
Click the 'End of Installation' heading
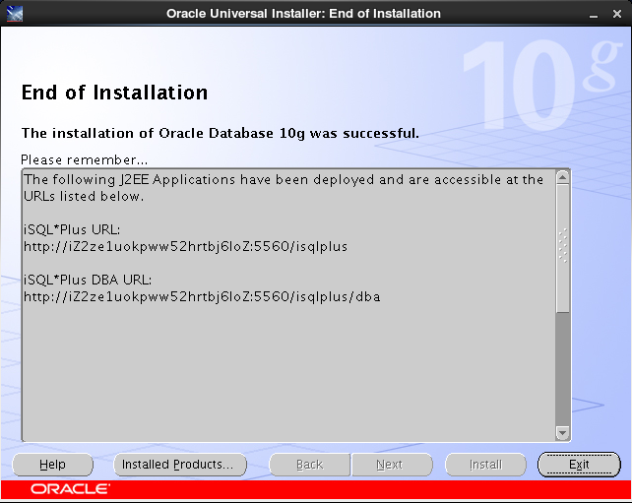pyautogui.click(x=114, y=93)
